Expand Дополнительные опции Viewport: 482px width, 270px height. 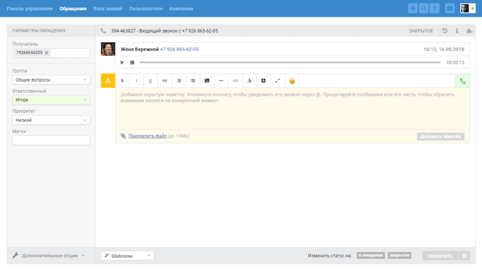tap(49, 256)
